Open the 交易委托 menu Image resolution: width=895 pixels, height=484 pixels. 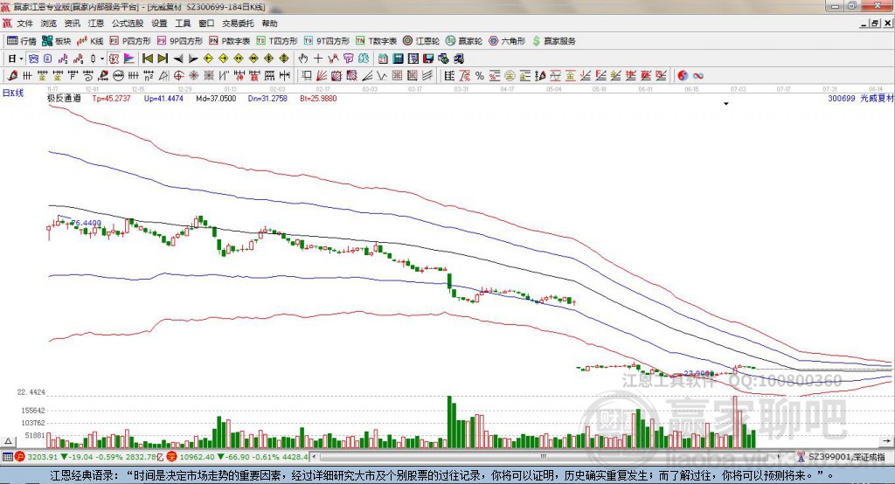click(x=238, y=24)
